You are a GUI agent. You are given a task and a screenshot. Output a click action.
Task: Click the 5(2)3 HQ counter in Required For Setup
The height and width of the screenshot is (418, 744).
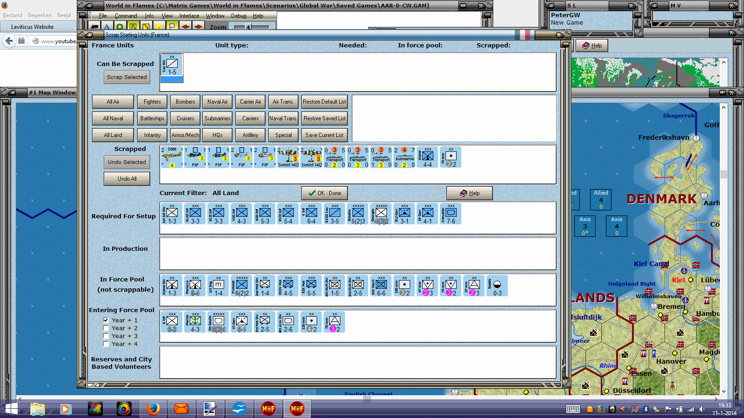[358, 214]
